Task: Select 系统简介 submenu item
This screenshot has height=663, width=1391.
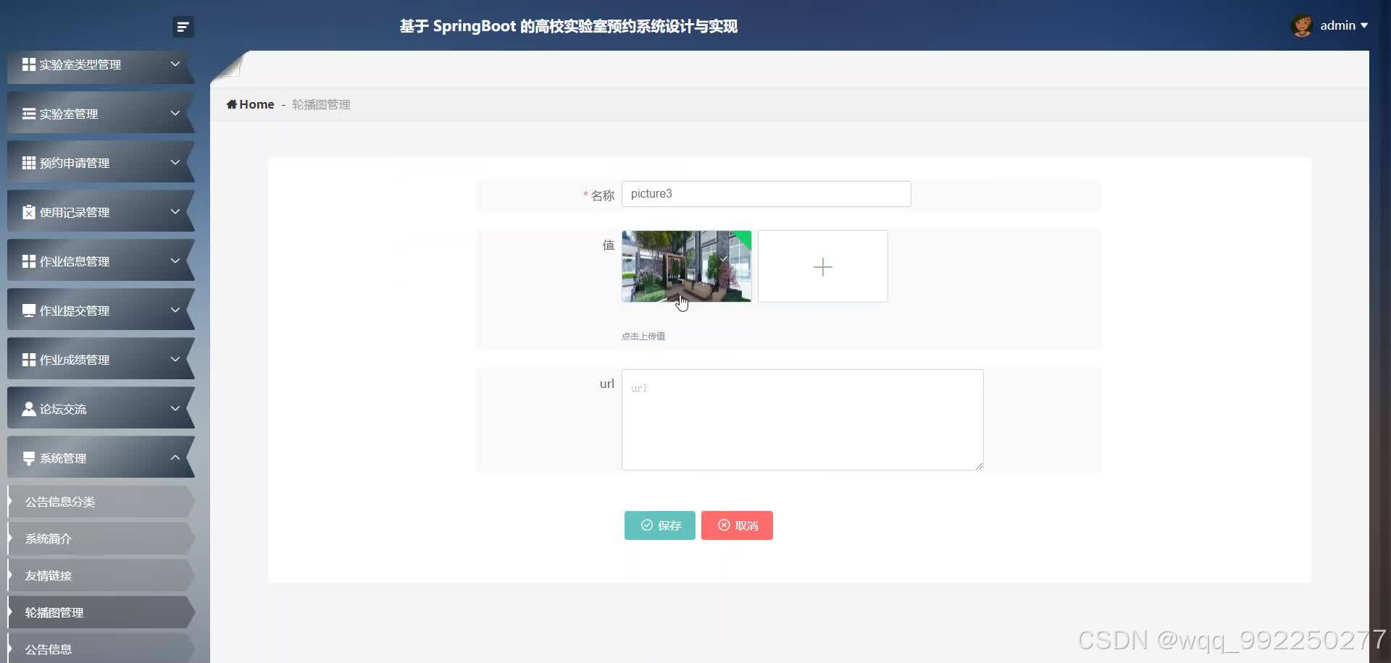Action: coord(101,539)
